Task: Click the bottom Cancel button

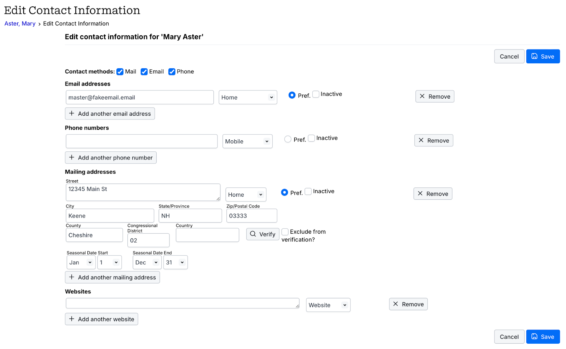Action: (x=509, y=337)
